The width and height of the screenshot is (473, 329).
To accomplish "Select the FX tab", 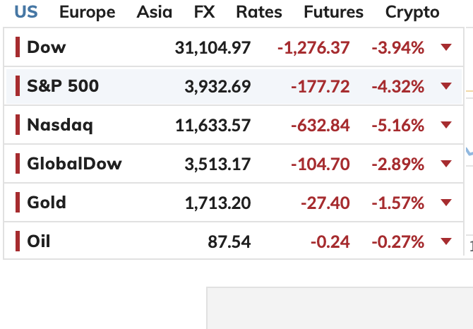I will click(205, 12).
